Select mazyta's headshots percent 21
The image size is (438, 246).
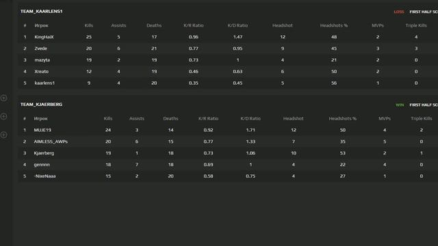(334, 60)
